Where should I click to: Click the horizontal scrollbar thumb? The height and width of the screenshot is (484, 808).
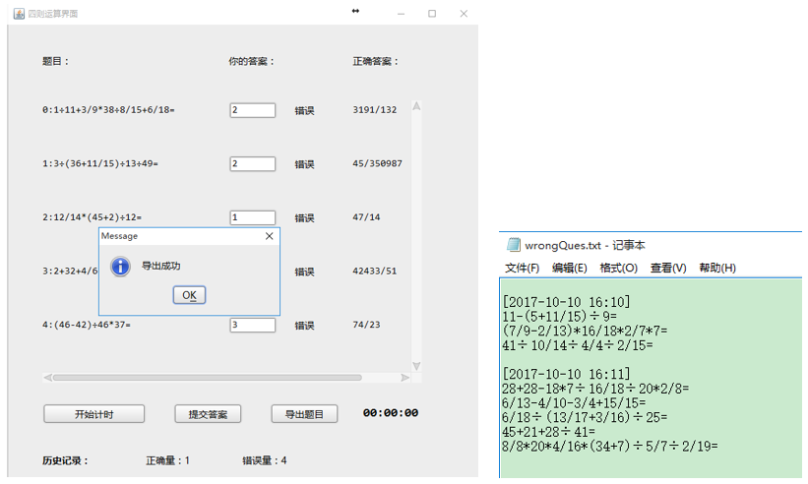click(x=207, y=378)
